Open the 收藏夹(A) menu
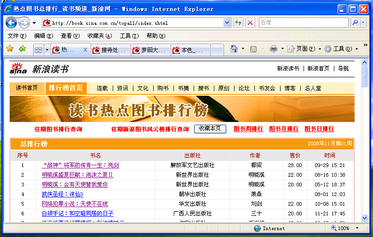 (x=100, y=36)
